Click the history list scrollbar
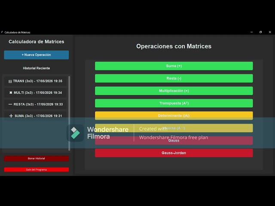The width and height of the screenshot is (275, 206). coord(69,113)
